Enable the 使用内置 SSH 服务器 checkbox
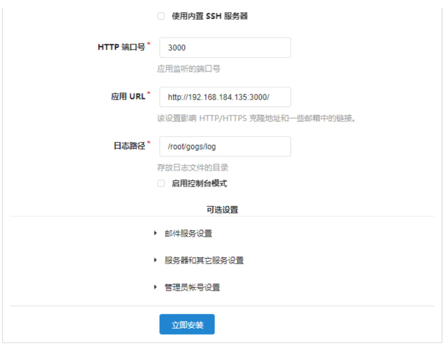This screenshot has width=448, height=347. point(161,16)
